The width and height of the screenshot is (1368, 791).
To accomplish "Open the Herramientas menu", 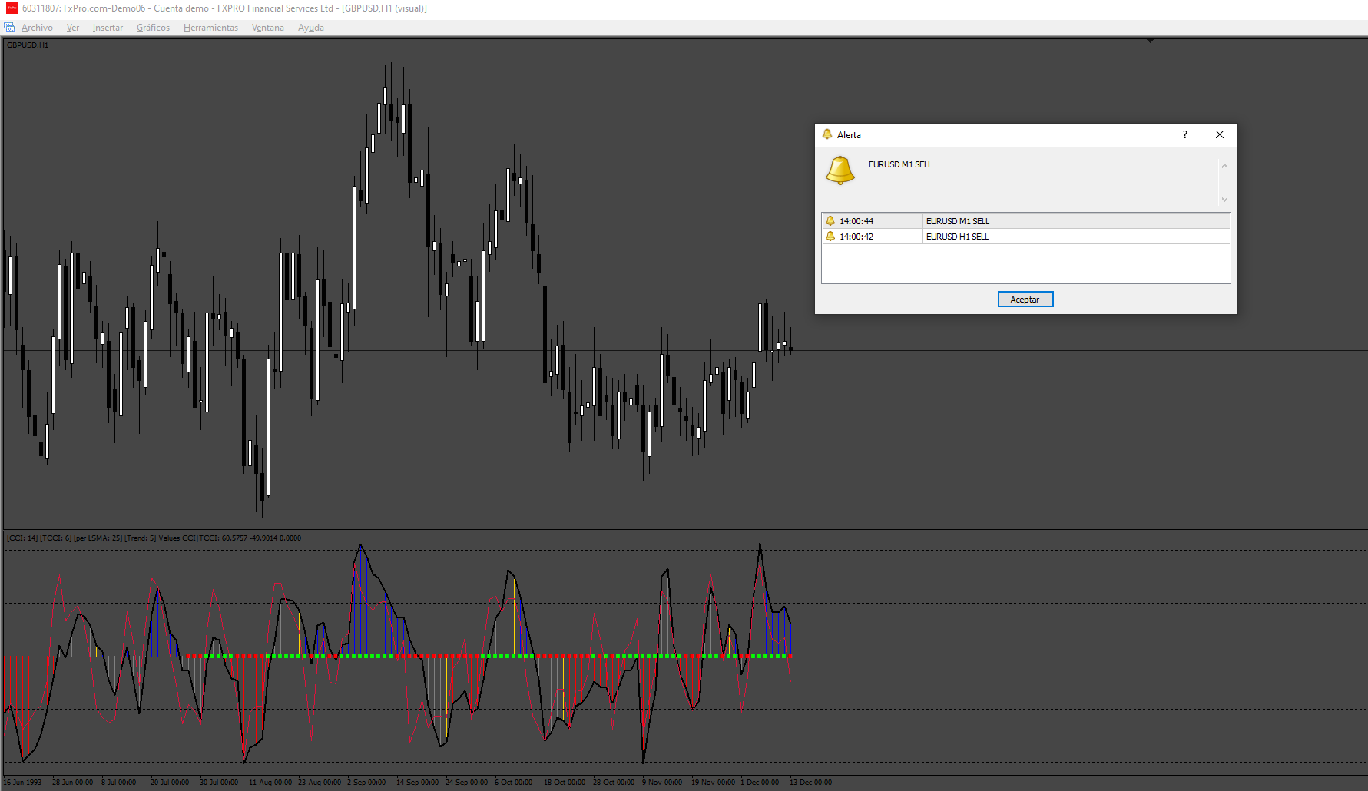I will 210,28.
